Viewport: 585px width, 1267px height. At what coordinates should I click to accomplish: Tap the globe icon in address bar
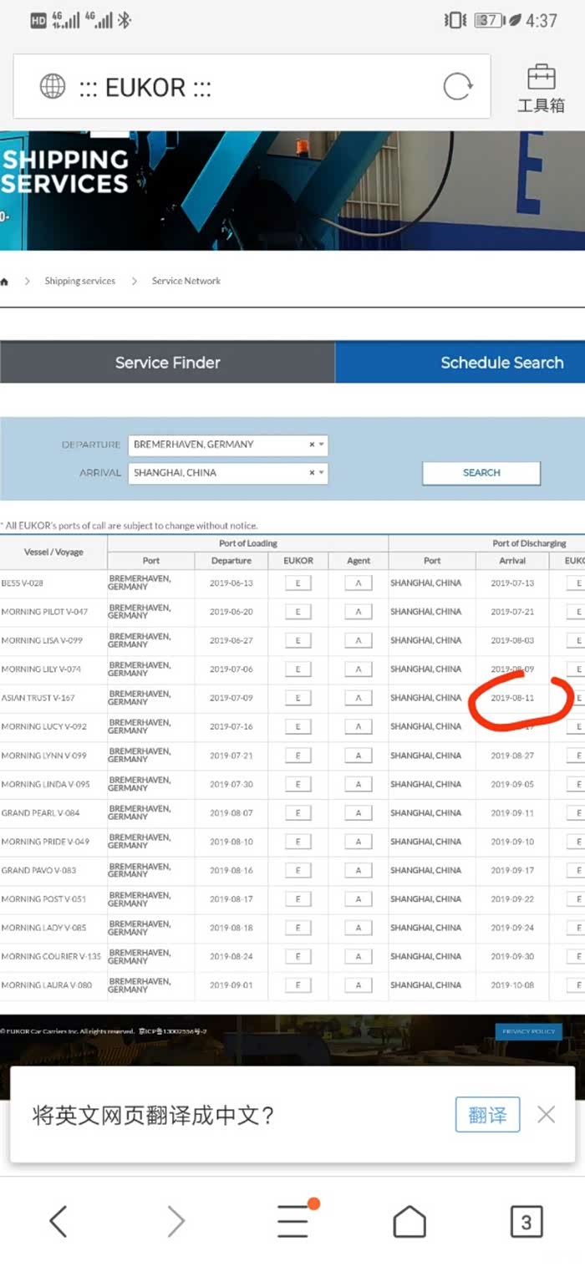point(53,87)
